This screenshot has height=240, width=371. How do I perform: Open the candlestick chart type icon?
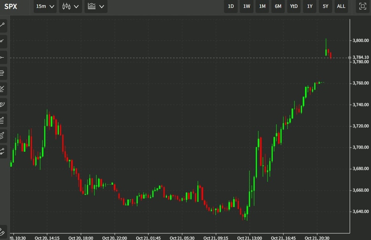[x=66, y=6]
